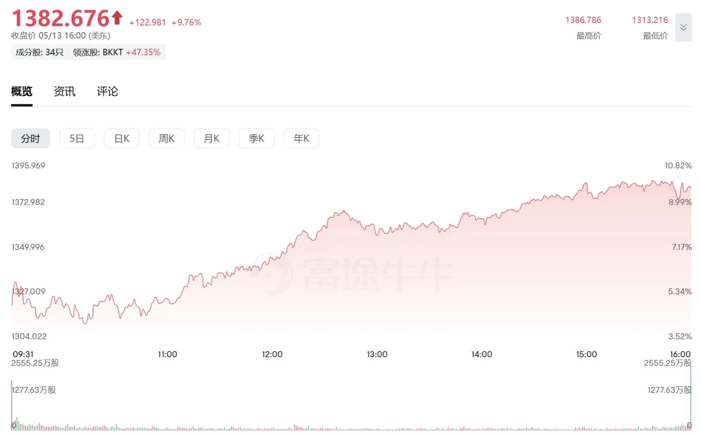Switch to the 资讯 tab
This screenshot has height=435, width=701.
tap(65, 91)
